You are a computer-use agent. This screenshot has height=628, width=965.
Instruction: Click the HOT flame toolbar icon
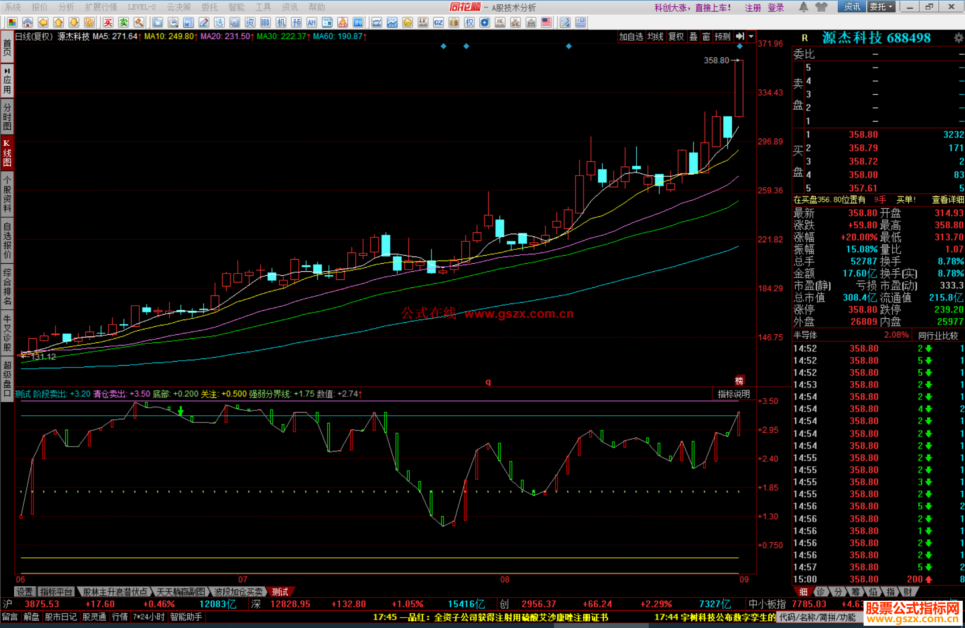click(343, 22)
